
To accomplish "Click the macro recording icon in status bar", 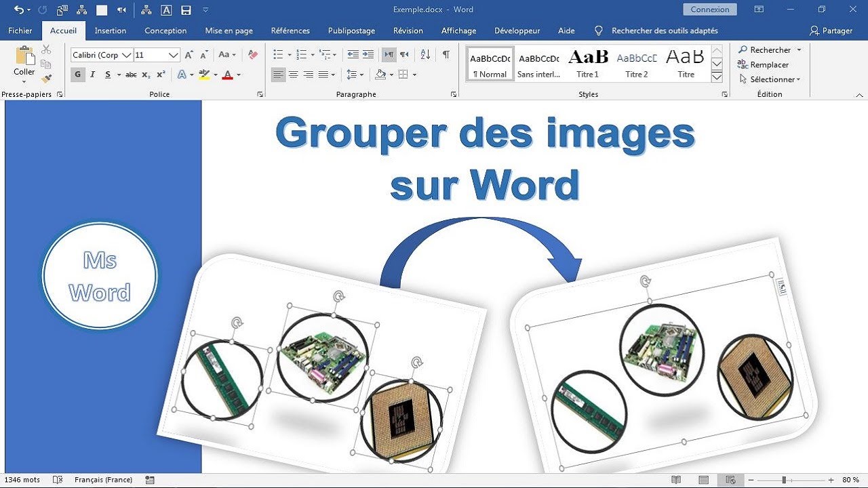I will 150,480.
